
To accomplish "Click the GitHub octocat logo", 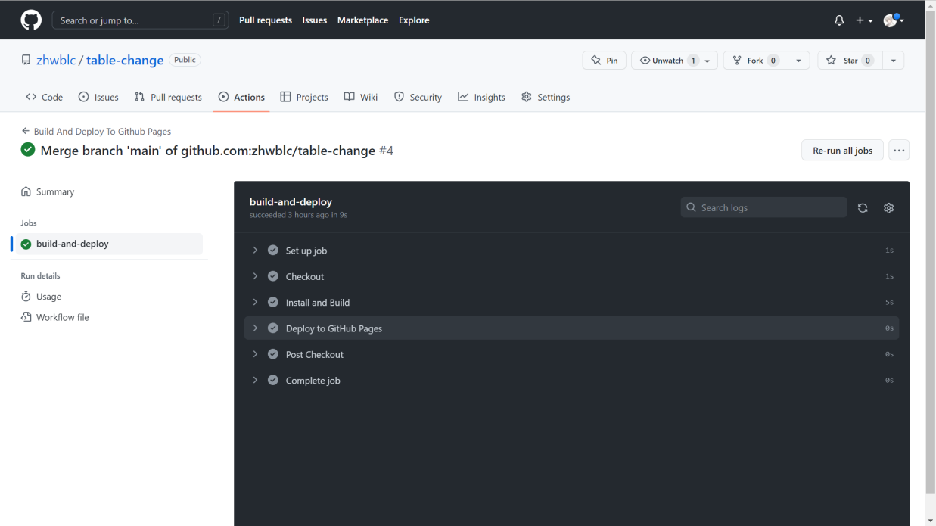I will coord(31,20).
